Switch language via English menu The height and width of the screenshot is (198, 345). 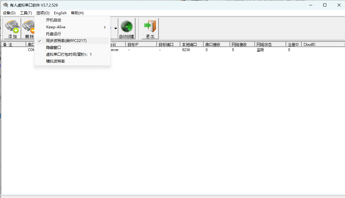(x=60, y=13)
